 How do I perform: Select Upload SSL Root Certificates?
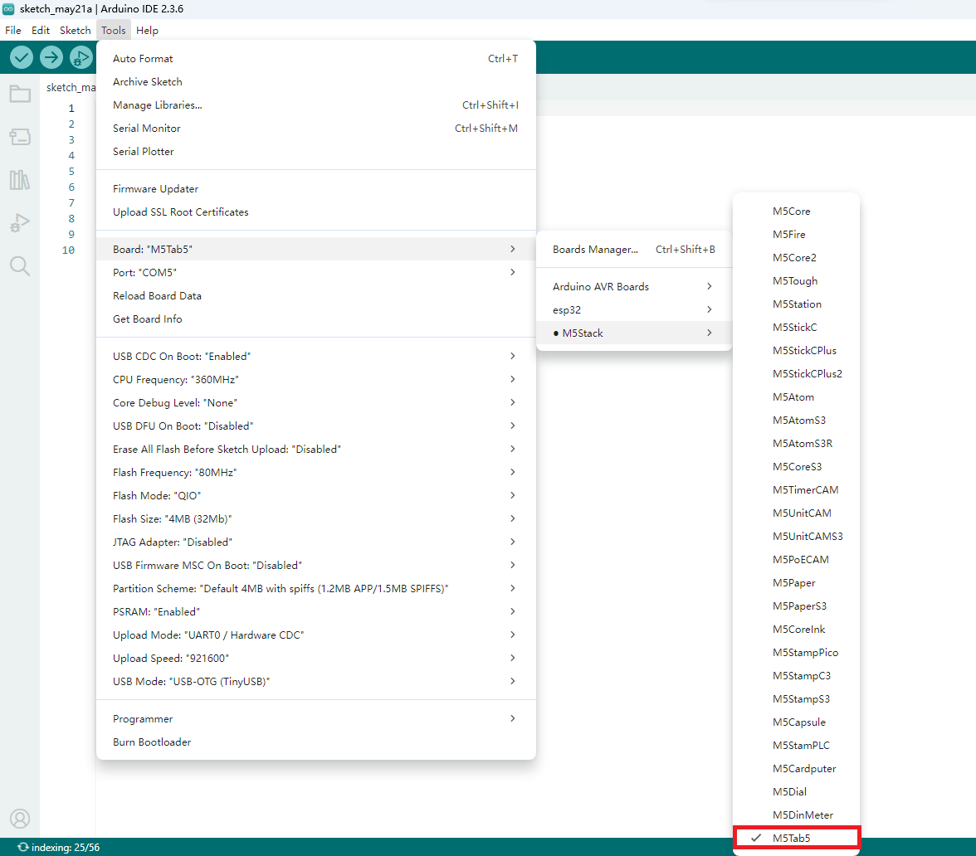click(316, 212)
